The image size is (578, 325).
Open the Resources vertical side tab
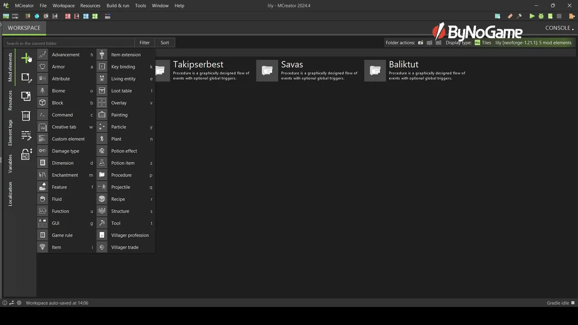coord(10,100)
